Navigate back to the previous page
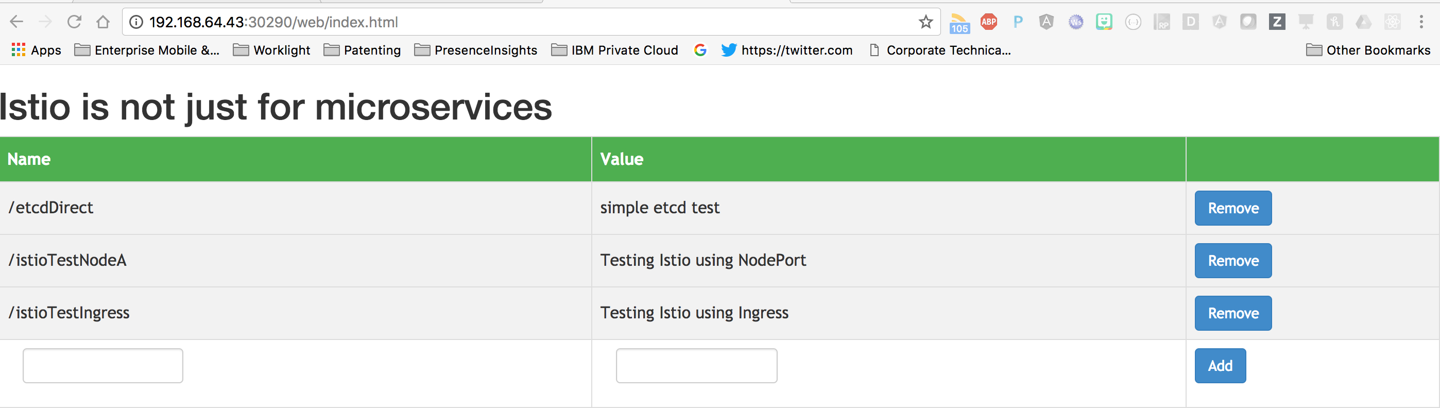 pyautogui.click(x=17, y=22)
